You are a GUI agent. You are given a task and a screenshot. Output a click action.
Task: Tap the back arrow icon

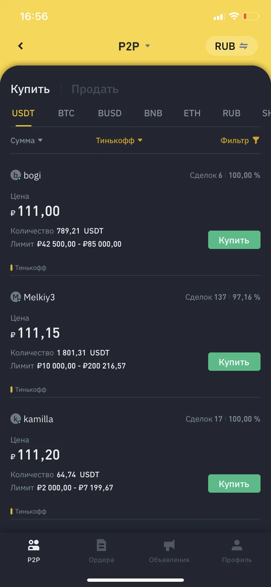pos(21,46)
